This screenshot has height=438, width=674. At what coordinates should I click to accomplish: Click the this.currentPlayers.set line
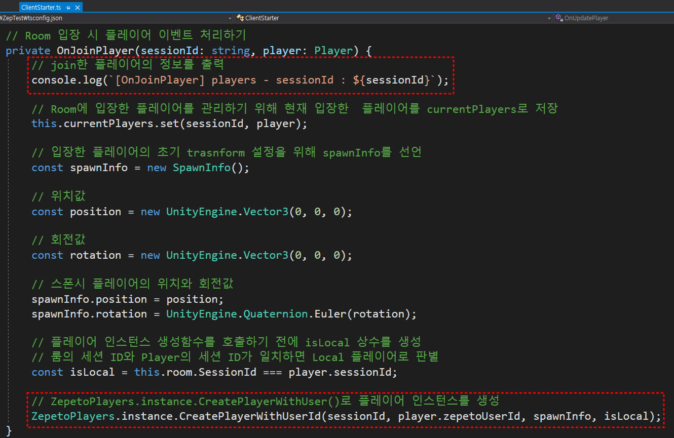pos(169,124)
